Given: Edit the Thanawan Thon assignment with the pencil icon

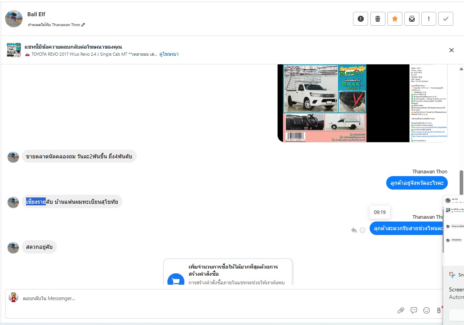Looking at the screenshot, I should tap(83, 25).
